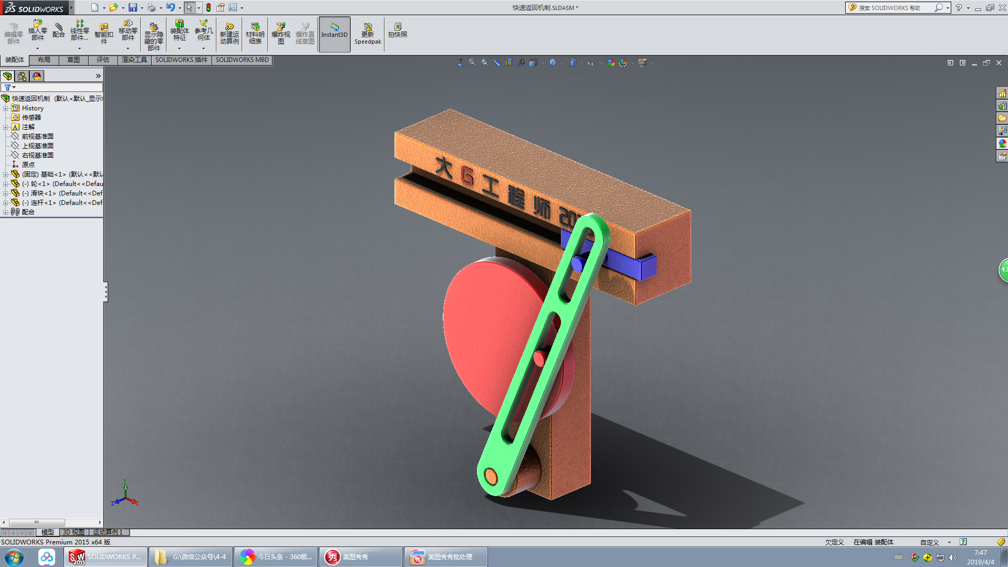Click the New document icon
1008x567 pixels.
pyautogui.click(x=95, y=7)
